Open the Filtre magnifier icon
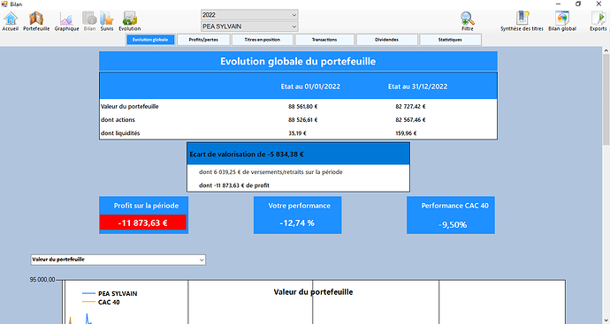The width and height of the screenshot is (610, 324). pos(468,21)
